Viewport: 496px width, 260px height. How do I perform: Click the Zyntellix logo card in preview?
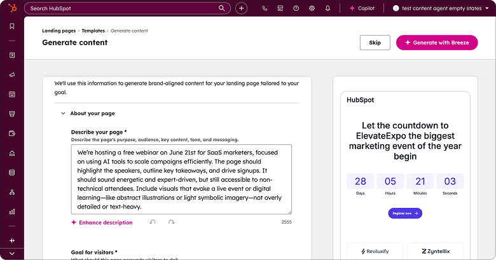pos(436,251)
